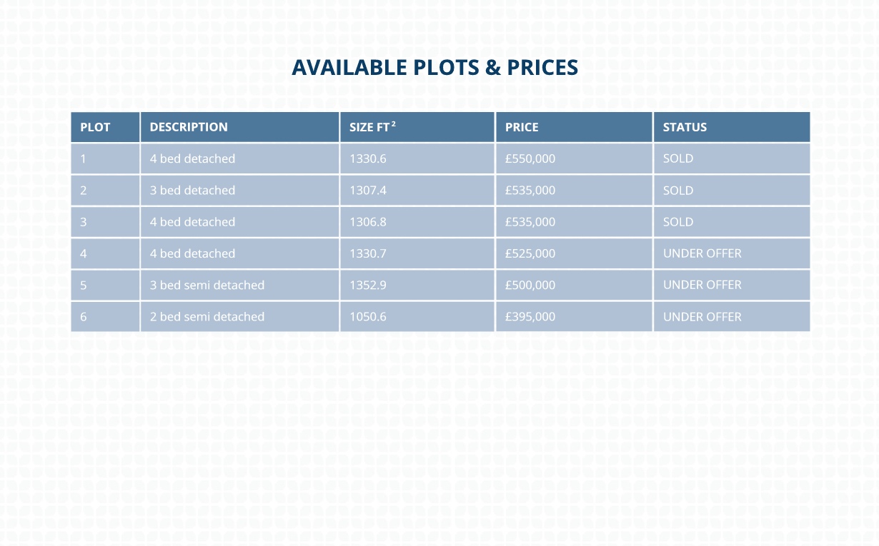Image resolution: width=879 pixels, height=546 pixels.
Task: Select the 3 bed semi detached description
Action: pos(207,285)
